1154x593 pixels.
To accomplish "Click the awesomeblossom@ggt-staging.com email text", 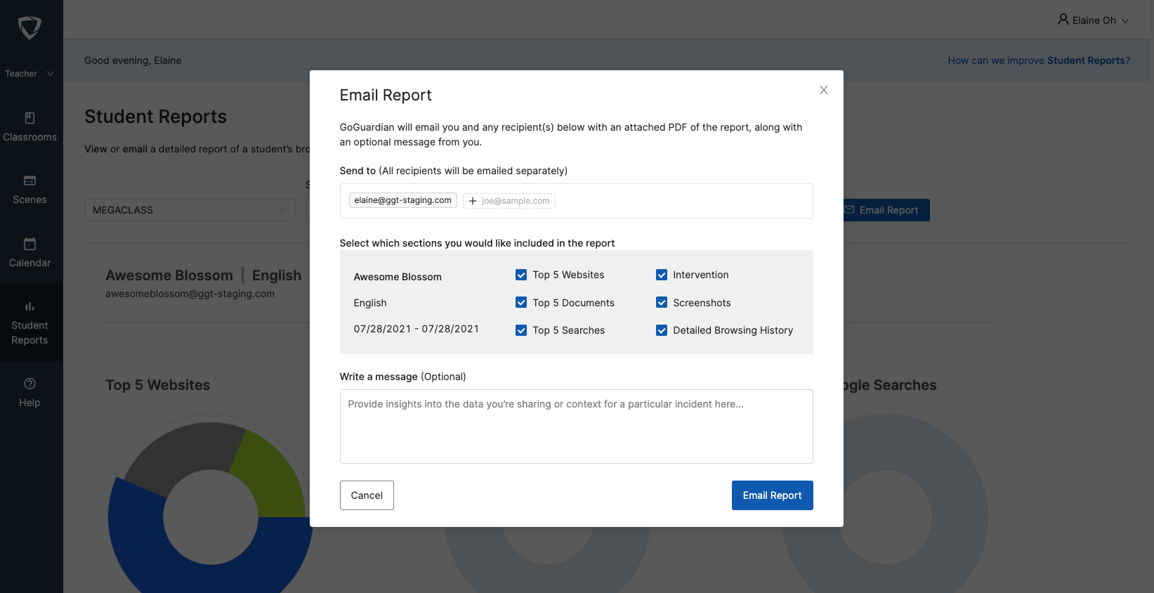I will click(x=190, y=294).
